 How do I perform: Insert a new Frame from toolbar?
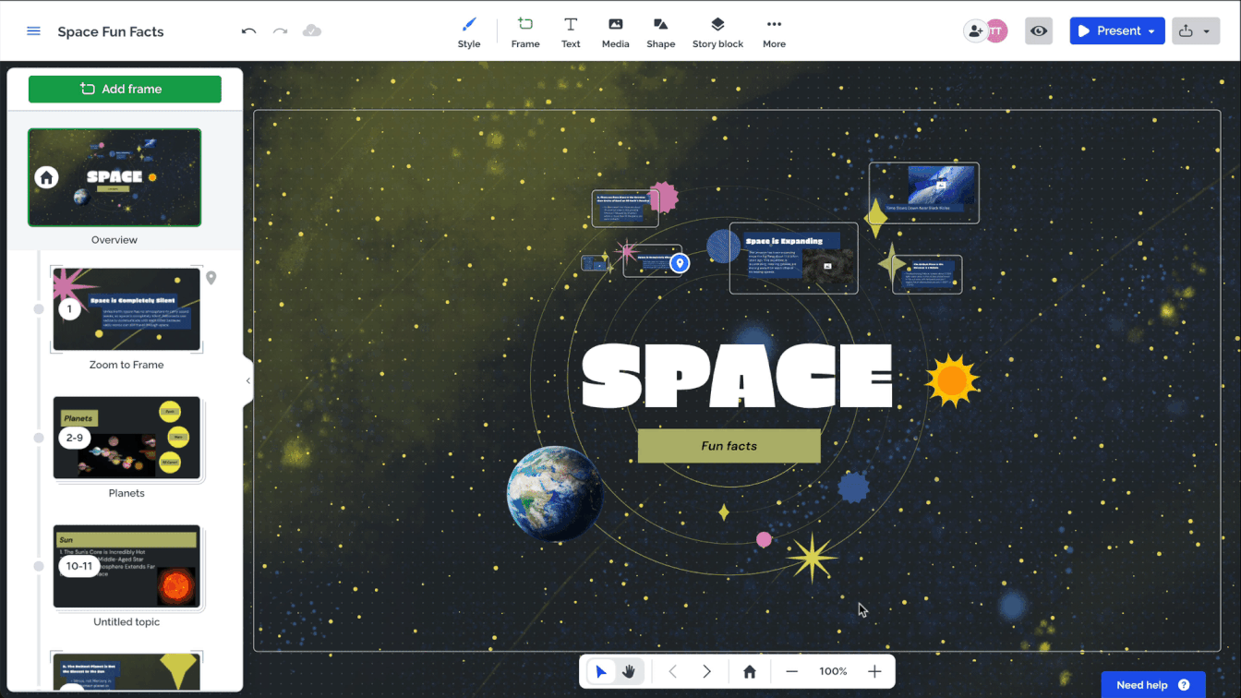pyautogui.click(x=525, y=32)
